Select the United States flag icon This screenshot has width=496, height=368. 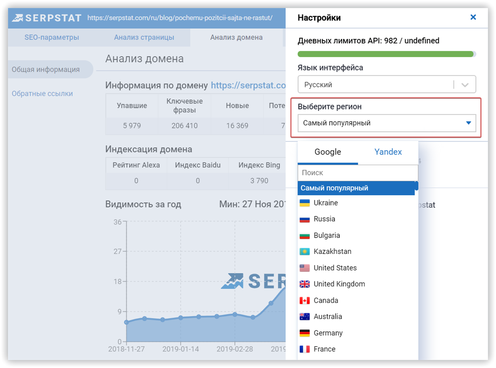[x=304, y=268]
